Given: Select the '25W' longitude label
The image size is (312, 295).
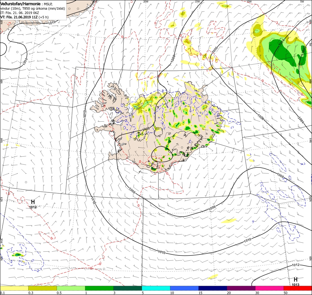Looking at the screenshot, I should [95, 1].
